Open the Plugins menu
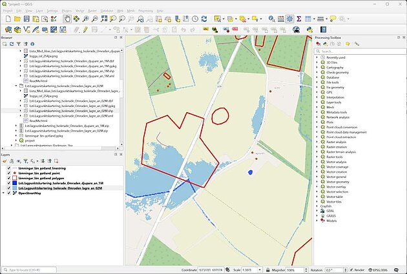Viewport: 407px width, 274px height. click(67, 10)
